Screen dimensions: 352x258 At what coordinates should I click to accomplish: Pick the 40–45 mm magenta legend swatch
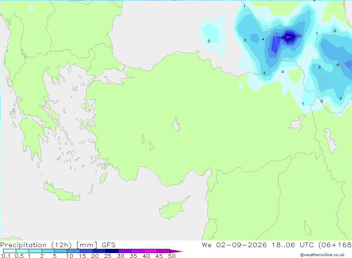coord(150,251)
